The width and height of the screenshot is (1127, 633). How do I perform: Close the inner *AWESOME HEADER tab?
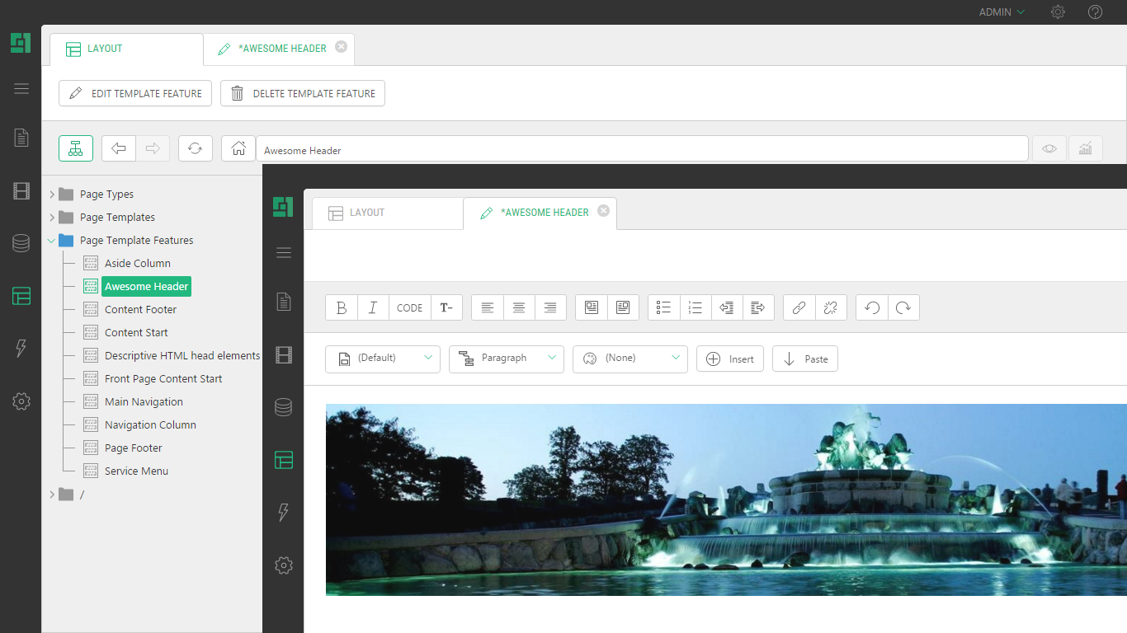point(604,211)
